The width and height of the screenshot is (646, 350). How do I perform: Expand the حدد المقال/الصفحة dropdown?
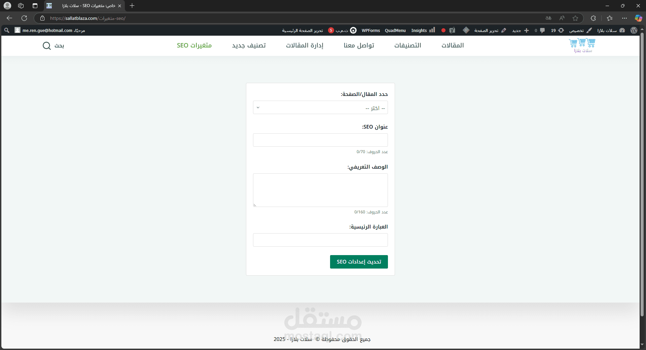[x=320, y=108]
